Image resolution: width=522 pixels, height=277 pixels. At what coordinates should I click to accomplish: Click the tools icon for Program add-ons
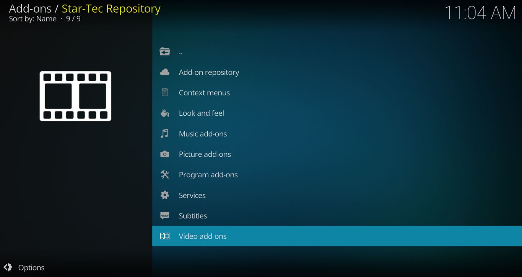click(x=165, y=175)
